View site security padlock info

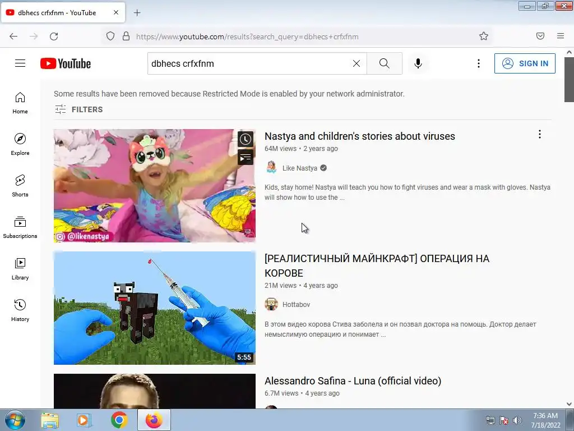(x=126, y=36)
